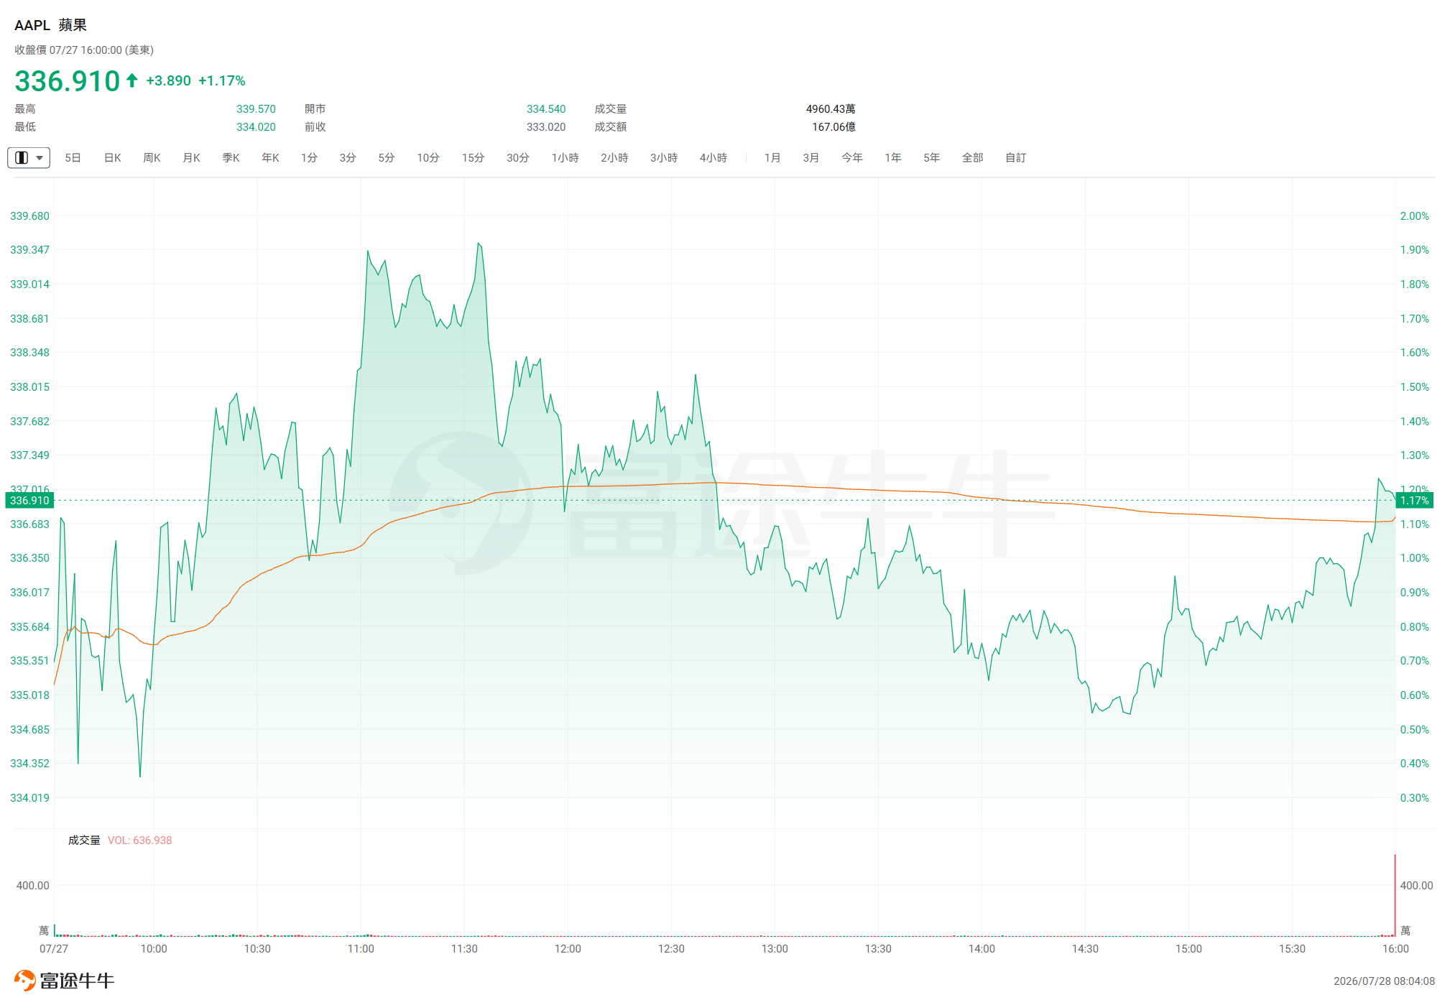Click the 成交量 VOL indicator label
Image resolution: width=1450 pixels, height=1005 pixels.
120,840
